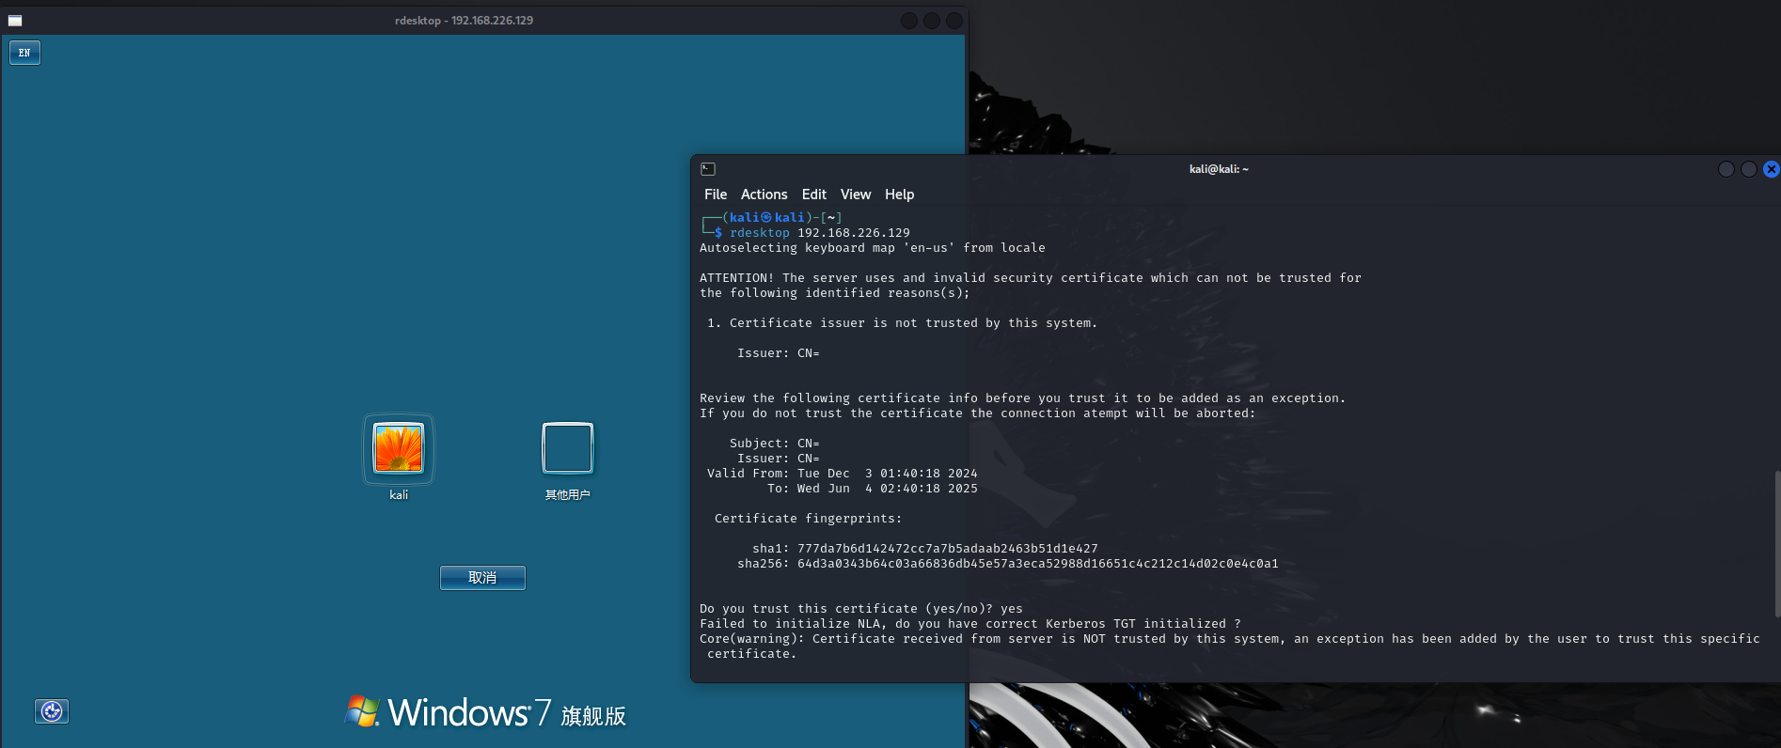Viewport: 1781px width, 748px height.
Task: Minimize the kali terminal window
Action: tap(1726, 169)
